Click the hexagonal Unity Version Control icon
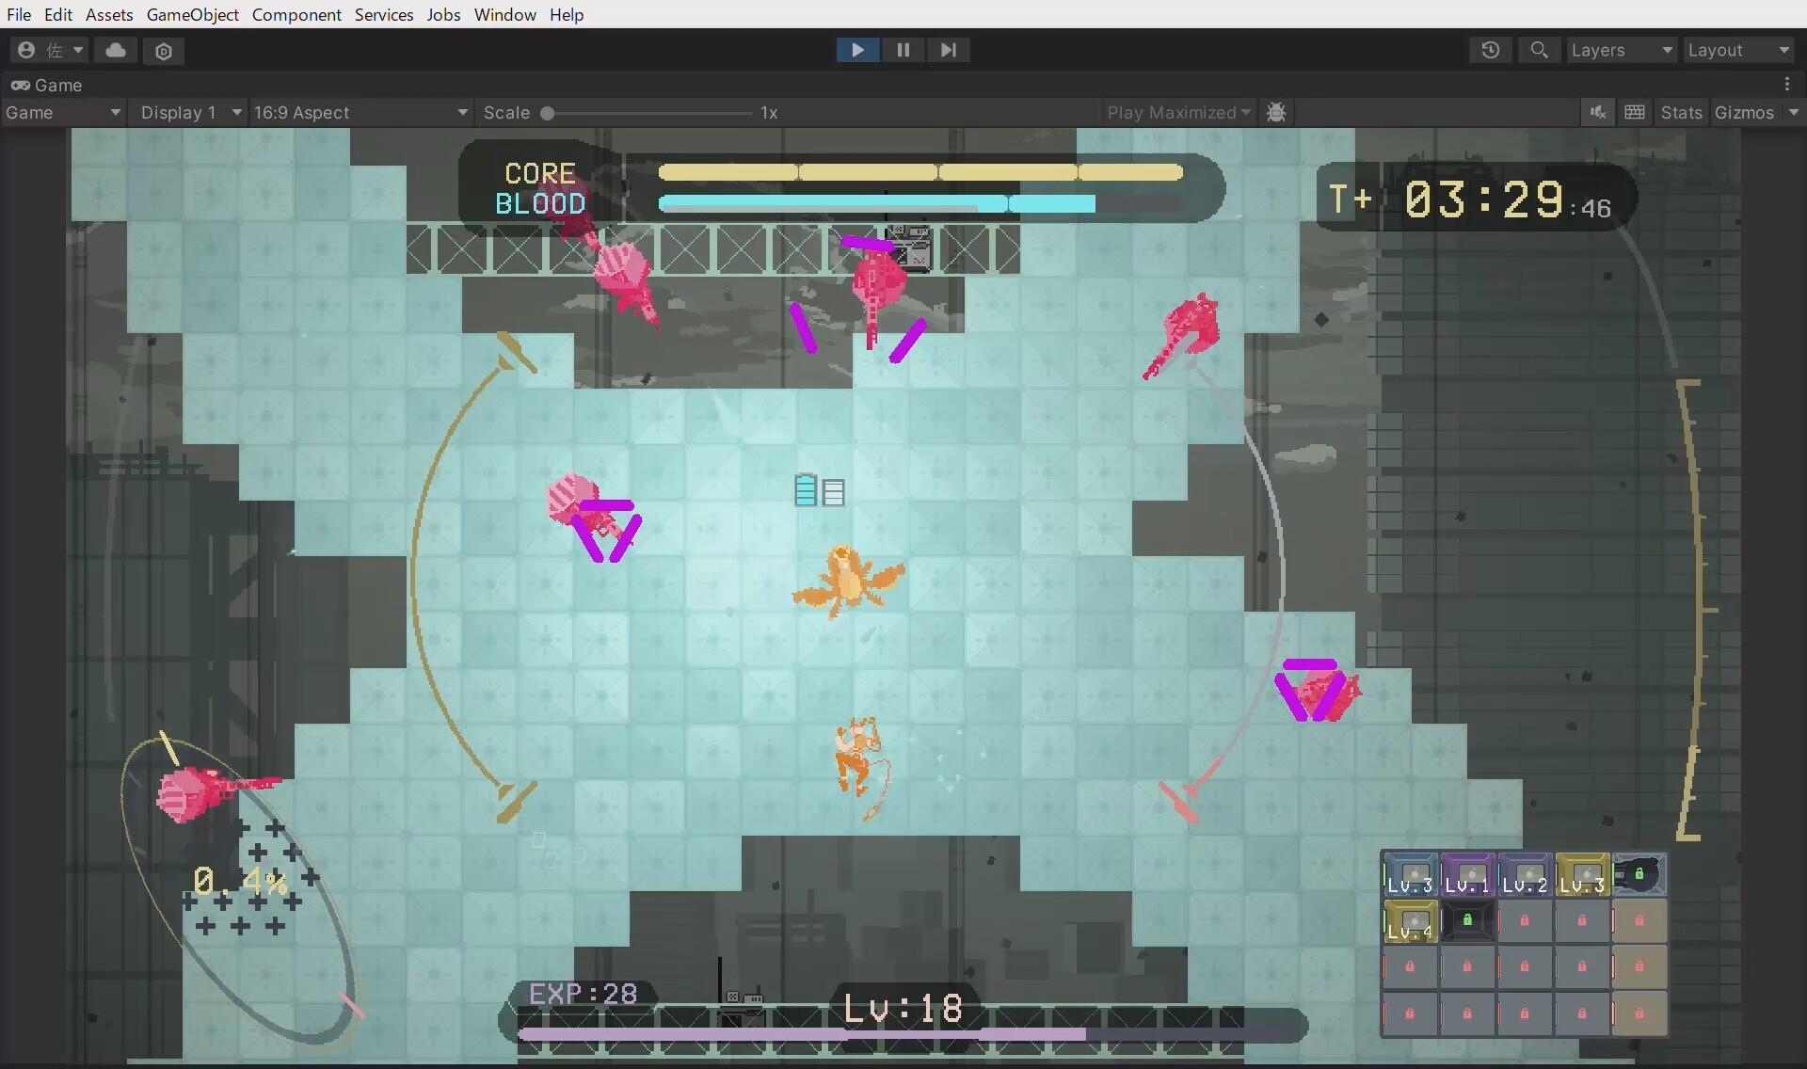This screenshot has height=1069, width=1807. [x=165, y=51]
